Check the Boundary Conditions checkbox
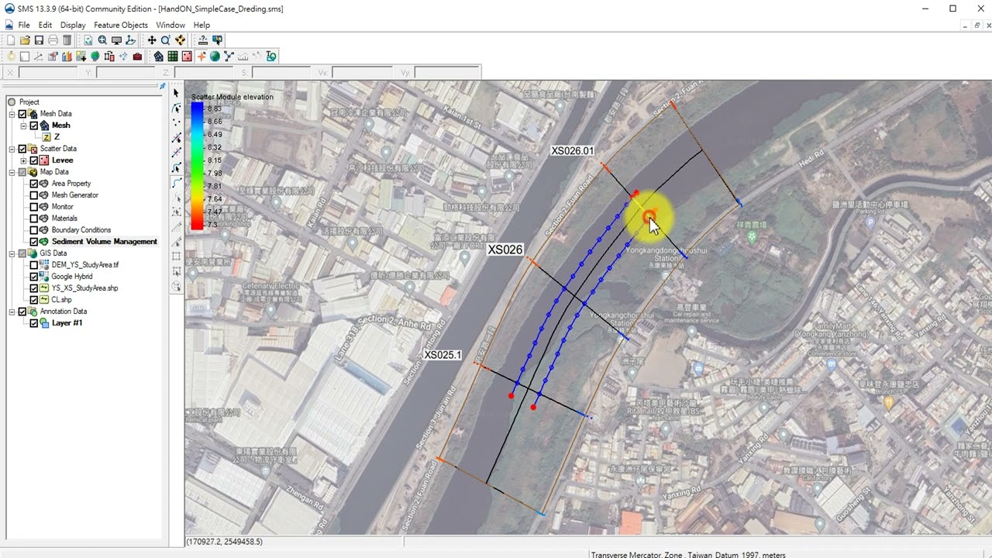 coord(34,230)
